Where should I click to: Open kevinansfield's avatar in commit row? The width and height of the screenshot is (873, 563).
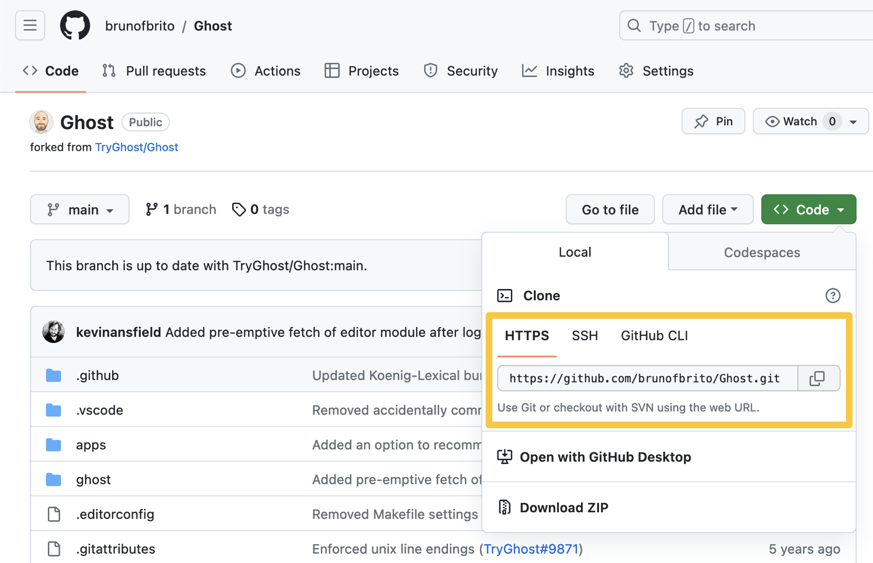click(x=54, y=332)
